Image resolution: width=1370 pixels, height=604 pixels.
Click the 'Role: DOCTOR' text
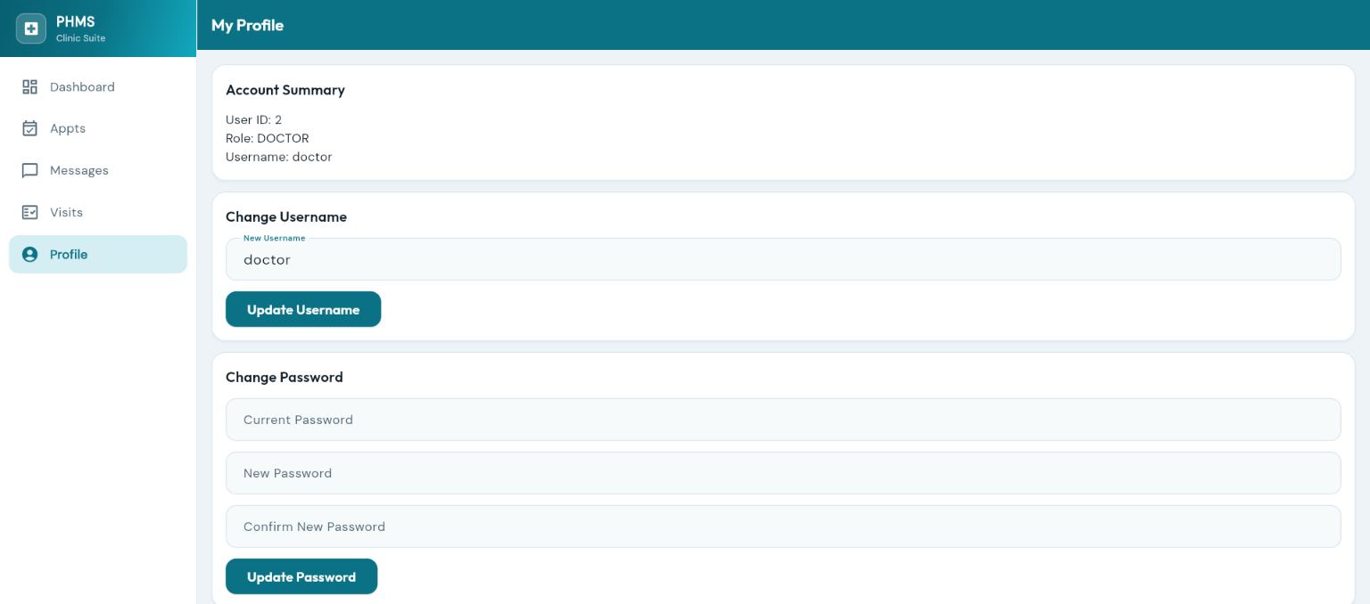pyautogui.click(x=268, y=138)
